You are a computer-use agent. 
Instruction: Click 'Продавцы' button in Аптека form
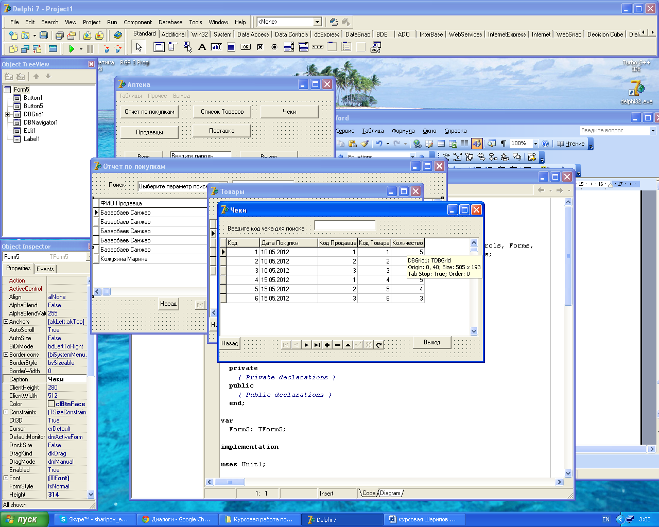pyautogui.click(x=150, y=132)
